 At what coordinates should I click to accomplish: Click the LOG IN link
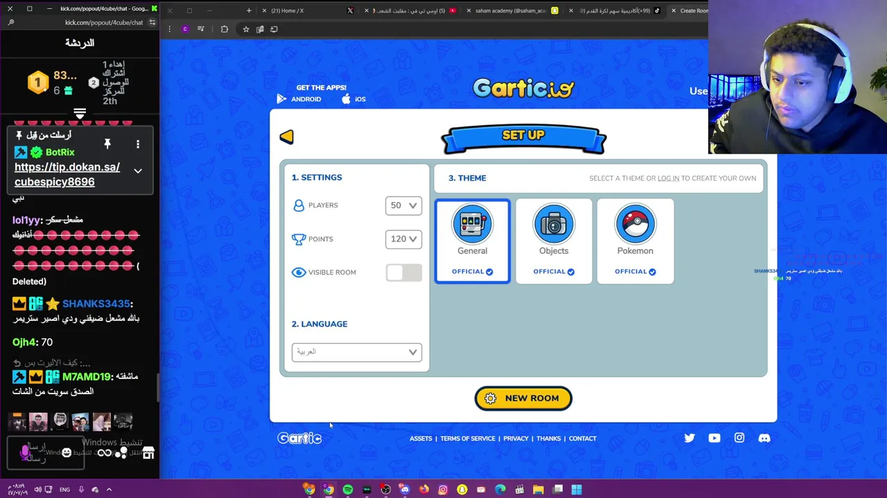[x=668, y=178]
